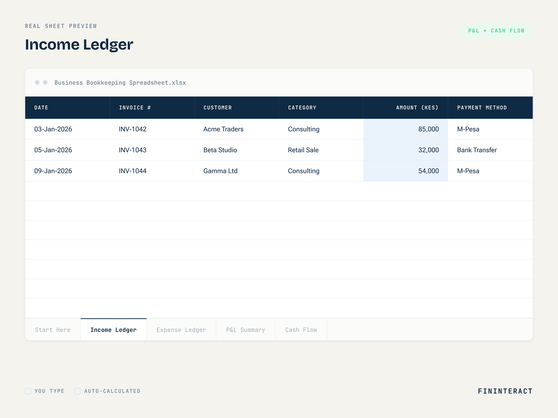
Task: Click the Invoice # column header
Action: click(152, 108)
